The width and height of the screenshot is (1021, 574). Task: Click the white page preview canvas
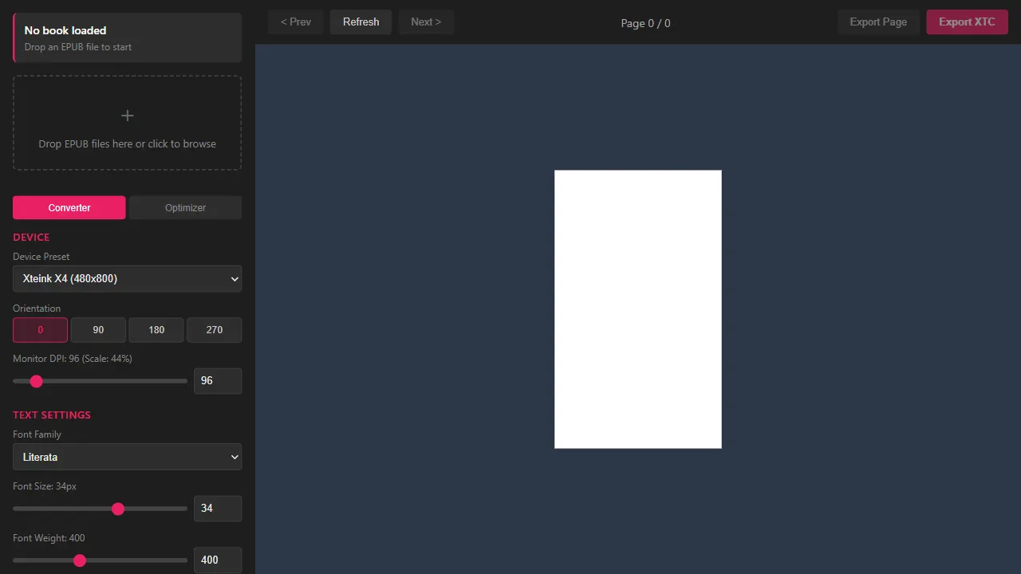(638, 309)
